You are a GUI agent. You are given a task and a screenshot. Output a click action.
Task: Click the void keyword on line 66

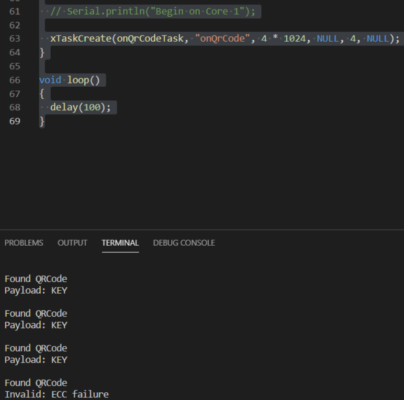tap(50, 80)
